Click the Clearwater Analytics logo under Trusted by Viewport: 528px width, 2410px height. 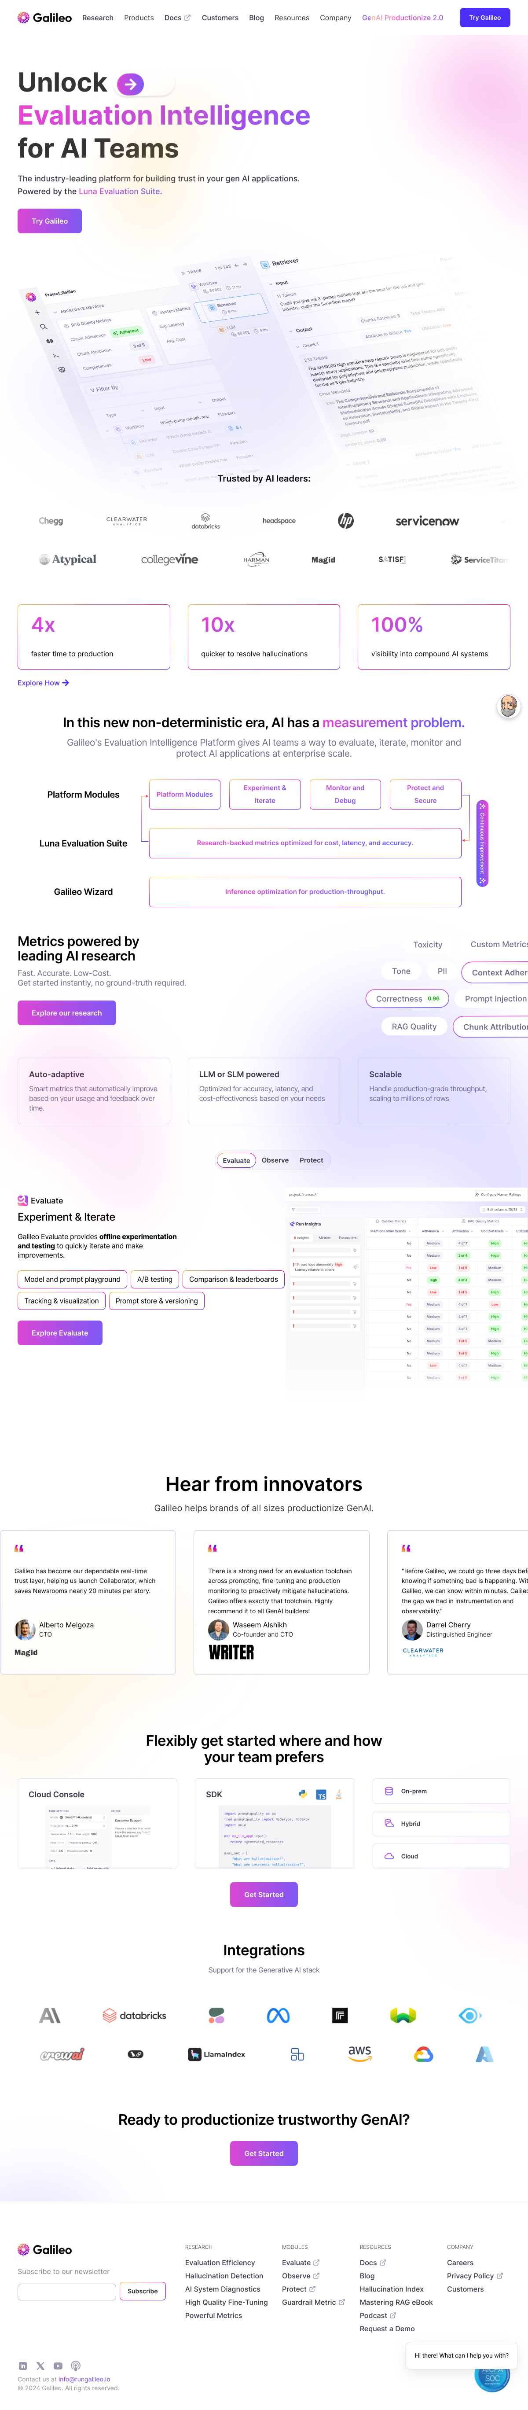click(127, 520)
